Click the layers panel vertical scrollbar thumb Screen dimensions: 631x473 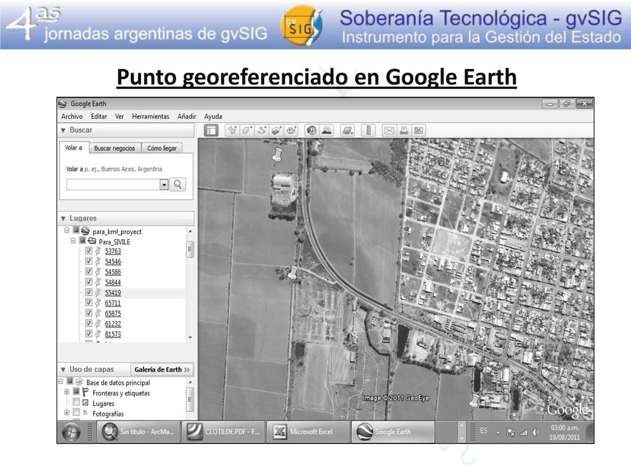click(x=190, y=399)
